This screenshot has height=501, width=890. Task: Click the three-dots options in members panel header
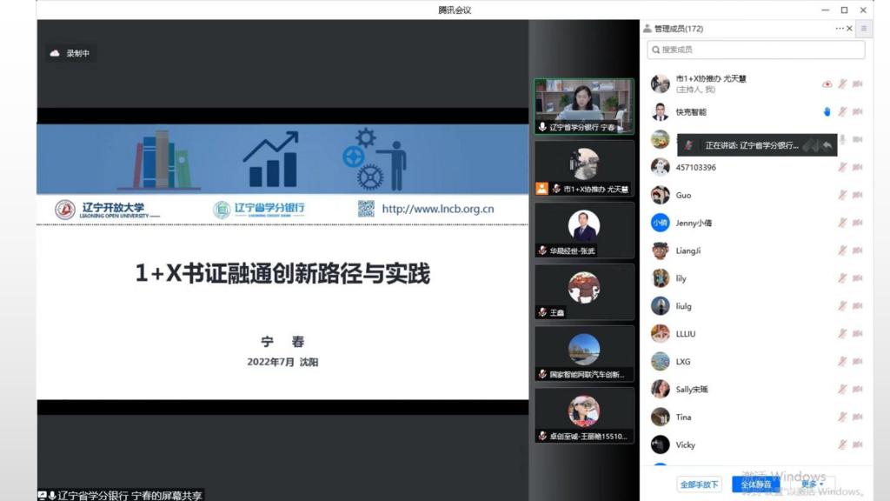pos(840,29)
